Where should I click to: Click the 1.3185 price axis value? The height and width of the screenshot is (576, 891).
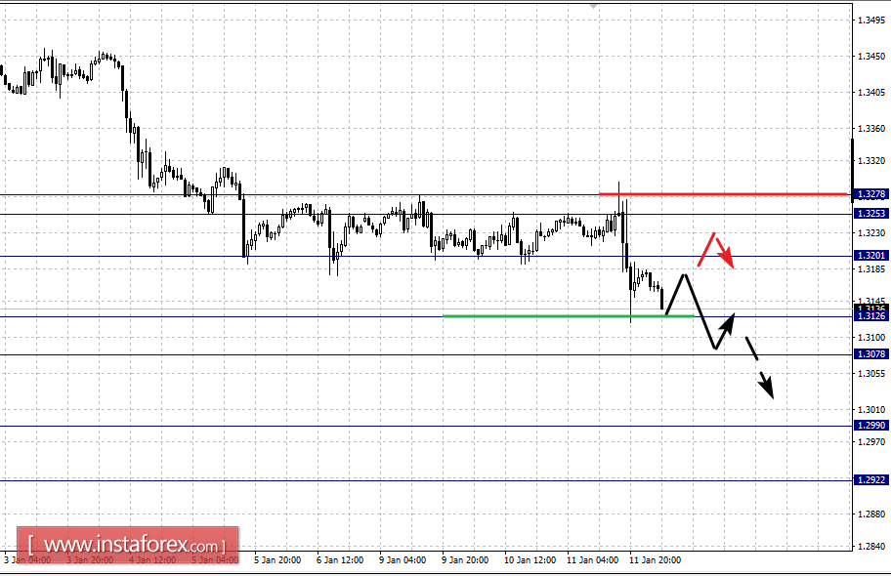point(871,269)
